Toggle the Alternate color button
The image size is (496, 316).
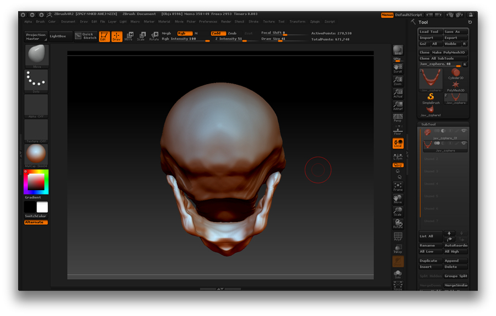[x=36, y=223]
